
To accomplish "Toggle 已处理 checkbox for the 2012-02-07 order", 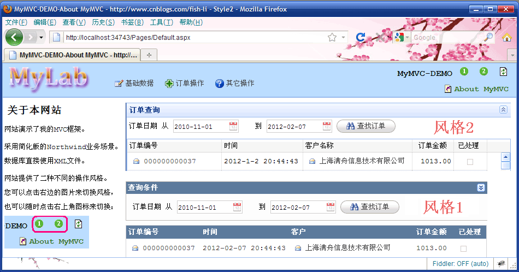I will click(x=463, y=249).
